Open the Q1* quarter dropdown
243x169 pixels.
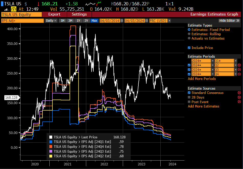click(x=236, y=61)
